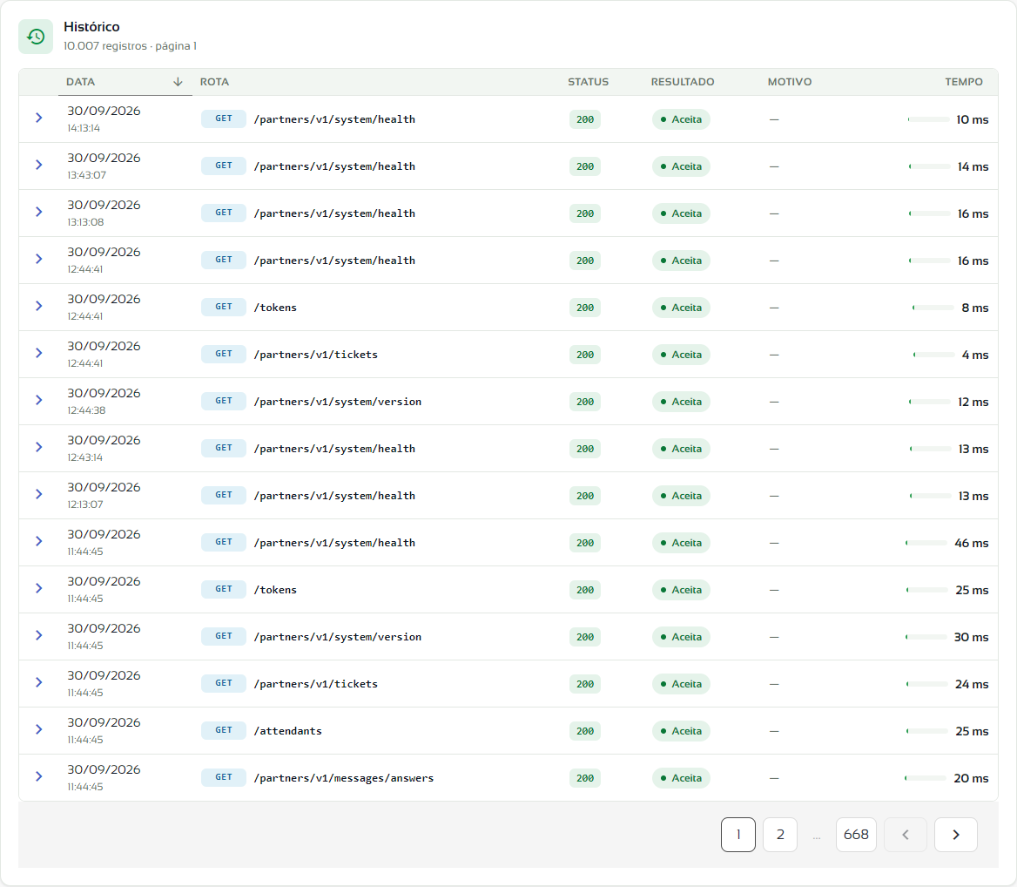
Task: Click the DATA column header label
Action: point(80,82)
